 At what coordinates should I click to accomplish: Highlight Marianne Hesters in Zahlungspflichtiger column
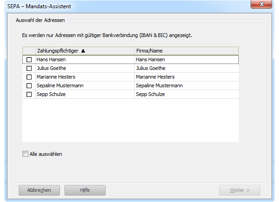(56, 77)
